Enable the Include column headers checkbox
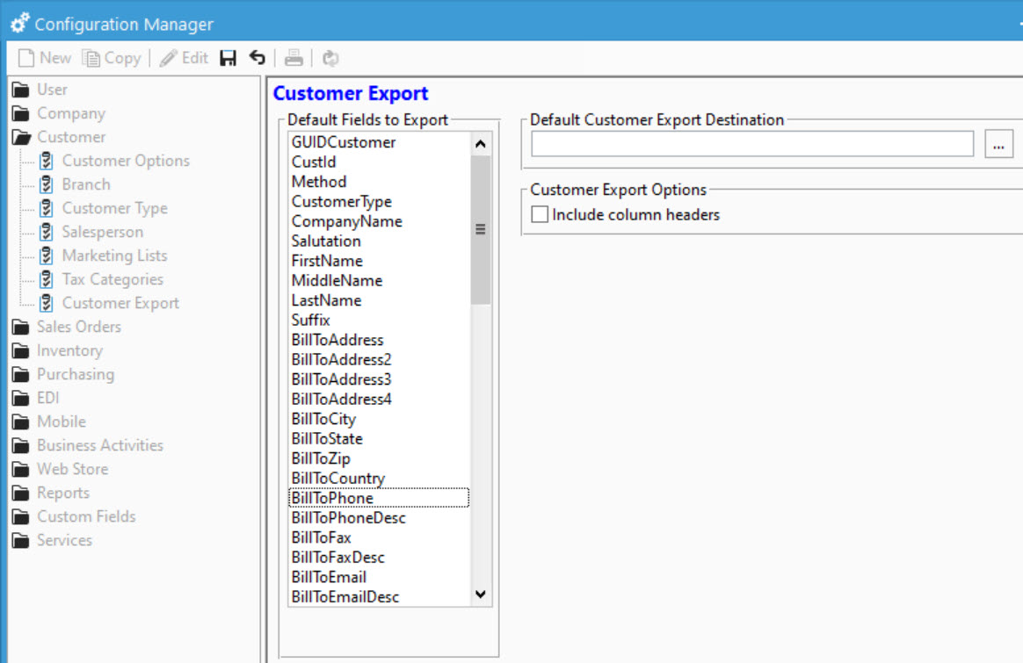Screen dimensions: 1023x663 point(539,213)
